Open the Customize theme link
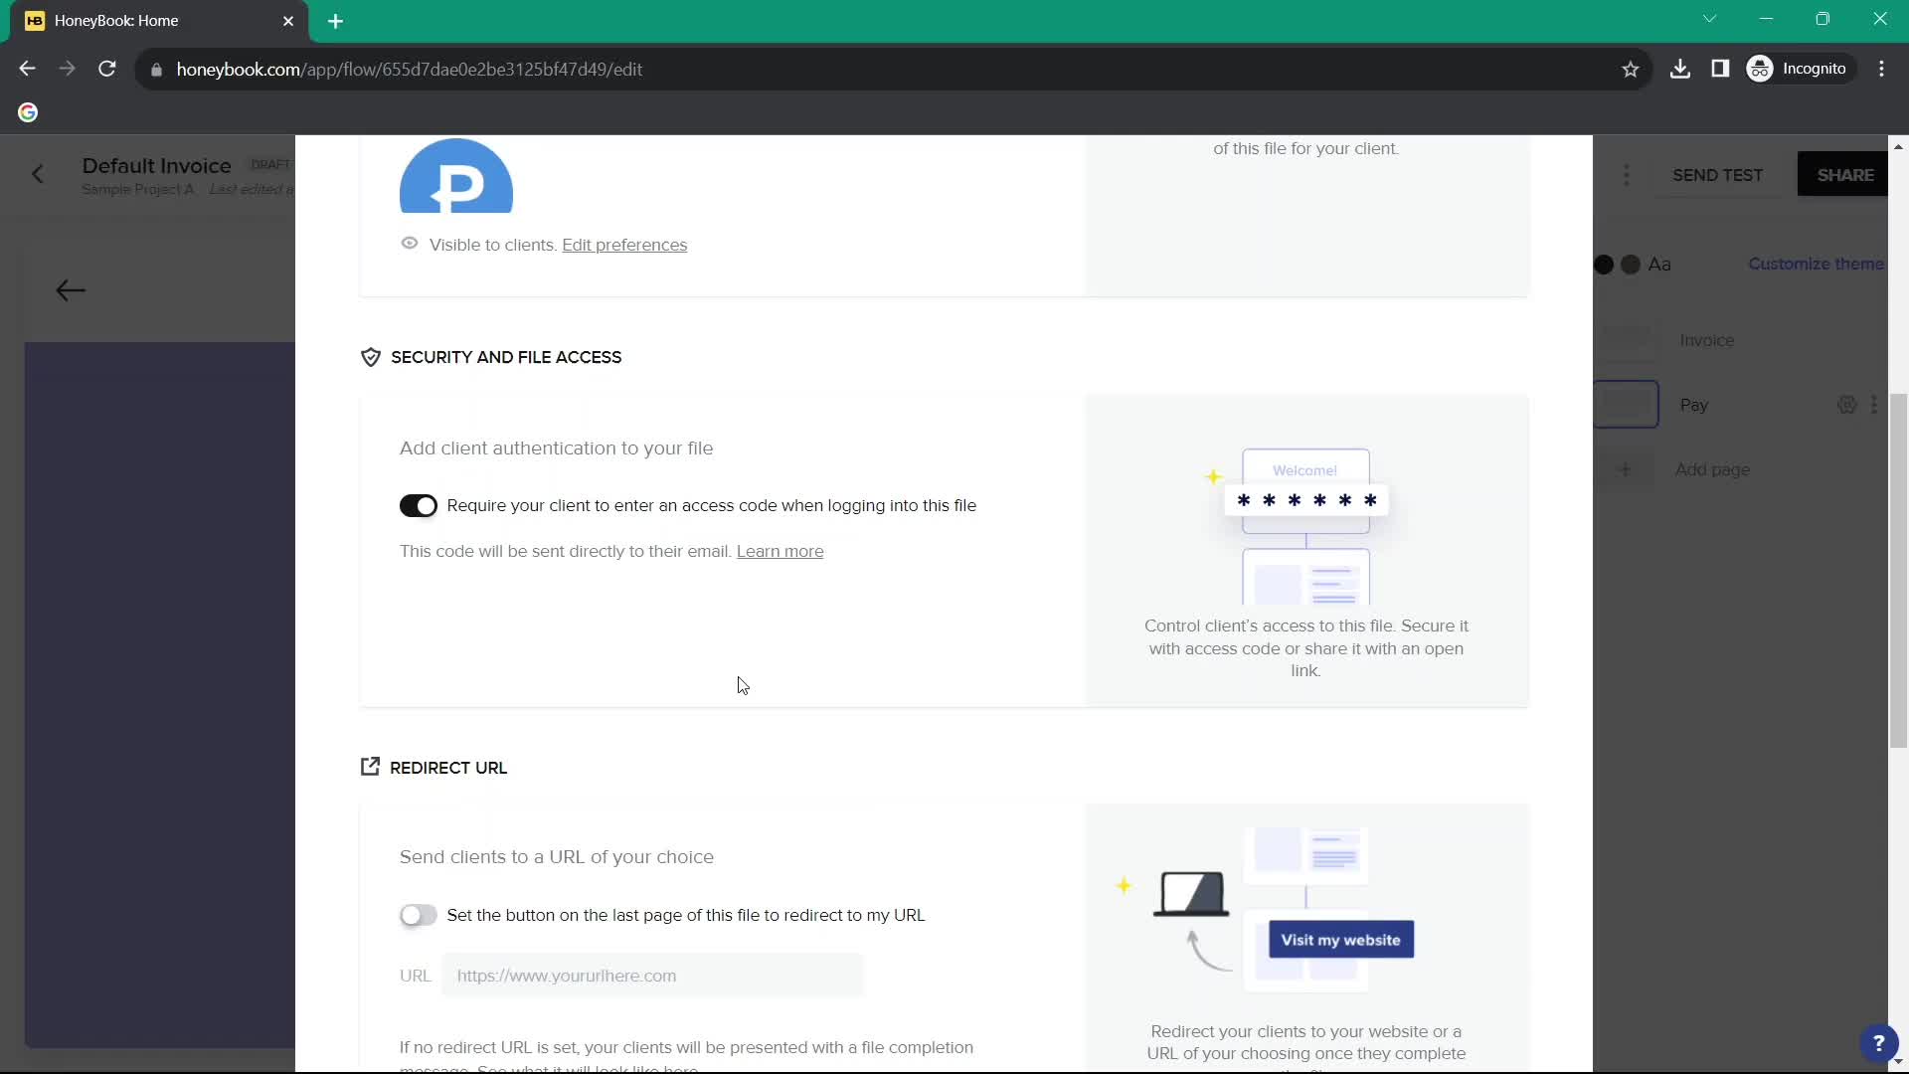 point(1816,264)
